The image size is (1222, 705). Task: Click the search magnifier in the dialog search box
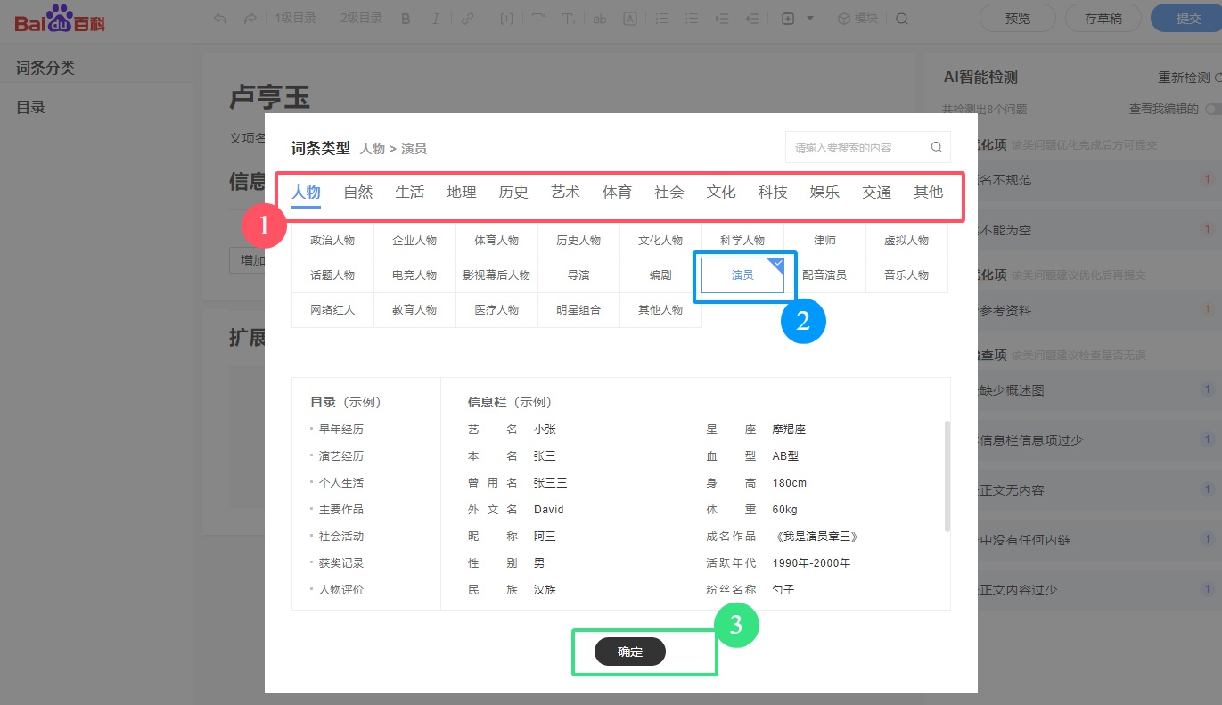point(936,147)
